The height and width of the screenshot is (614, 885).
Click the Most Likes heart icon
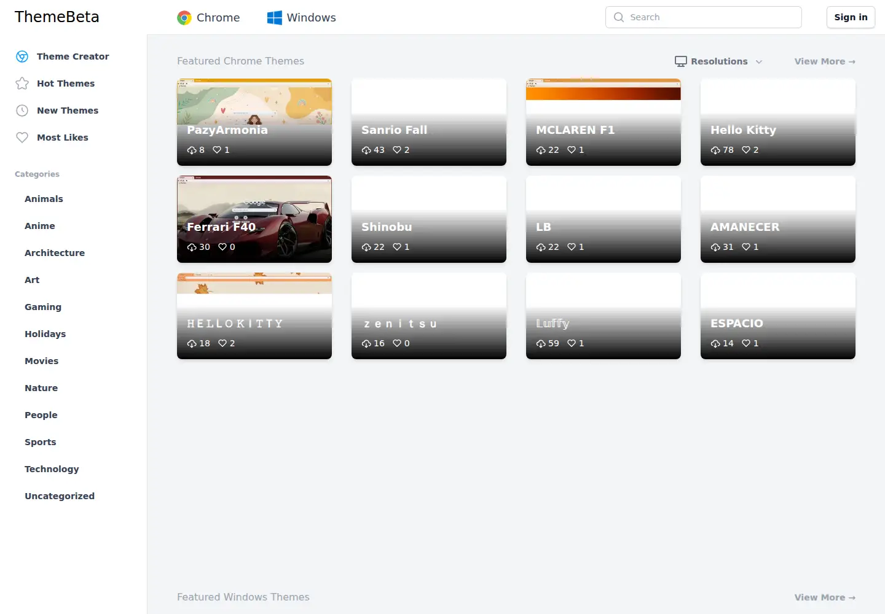22,138
